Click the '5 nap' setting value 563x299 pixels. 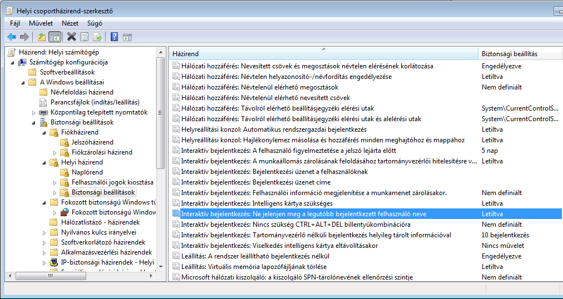[490, 150]
